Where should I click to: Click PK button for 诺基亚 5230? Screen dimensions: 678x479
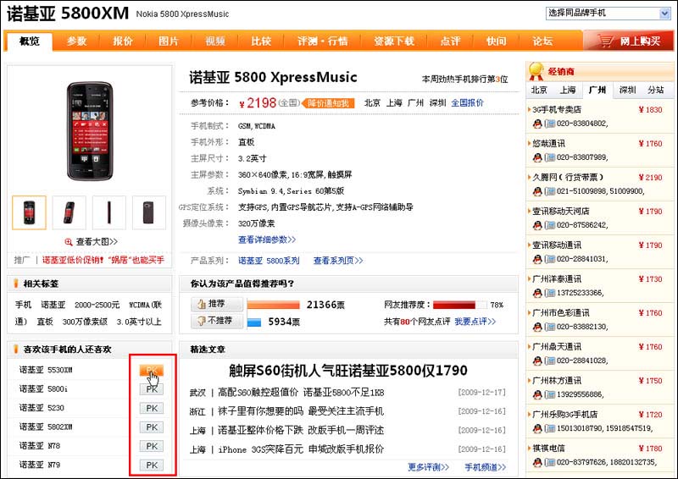(152, 408)
